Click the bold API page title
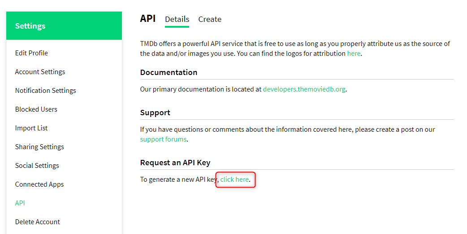Viewport: 467px width, 234px height. (148, 19)
